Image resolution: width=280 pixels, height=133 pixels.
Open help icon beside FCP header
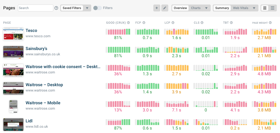144,23
